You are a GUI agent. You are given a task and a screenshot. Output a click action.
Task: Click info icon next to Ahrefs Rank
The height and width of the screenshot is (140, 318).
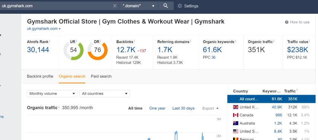[x=50, y=41]
